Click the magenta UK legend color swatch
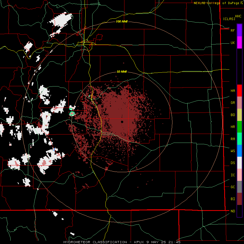This screenshot has height=244, width=244. click(x=239, y=42)
